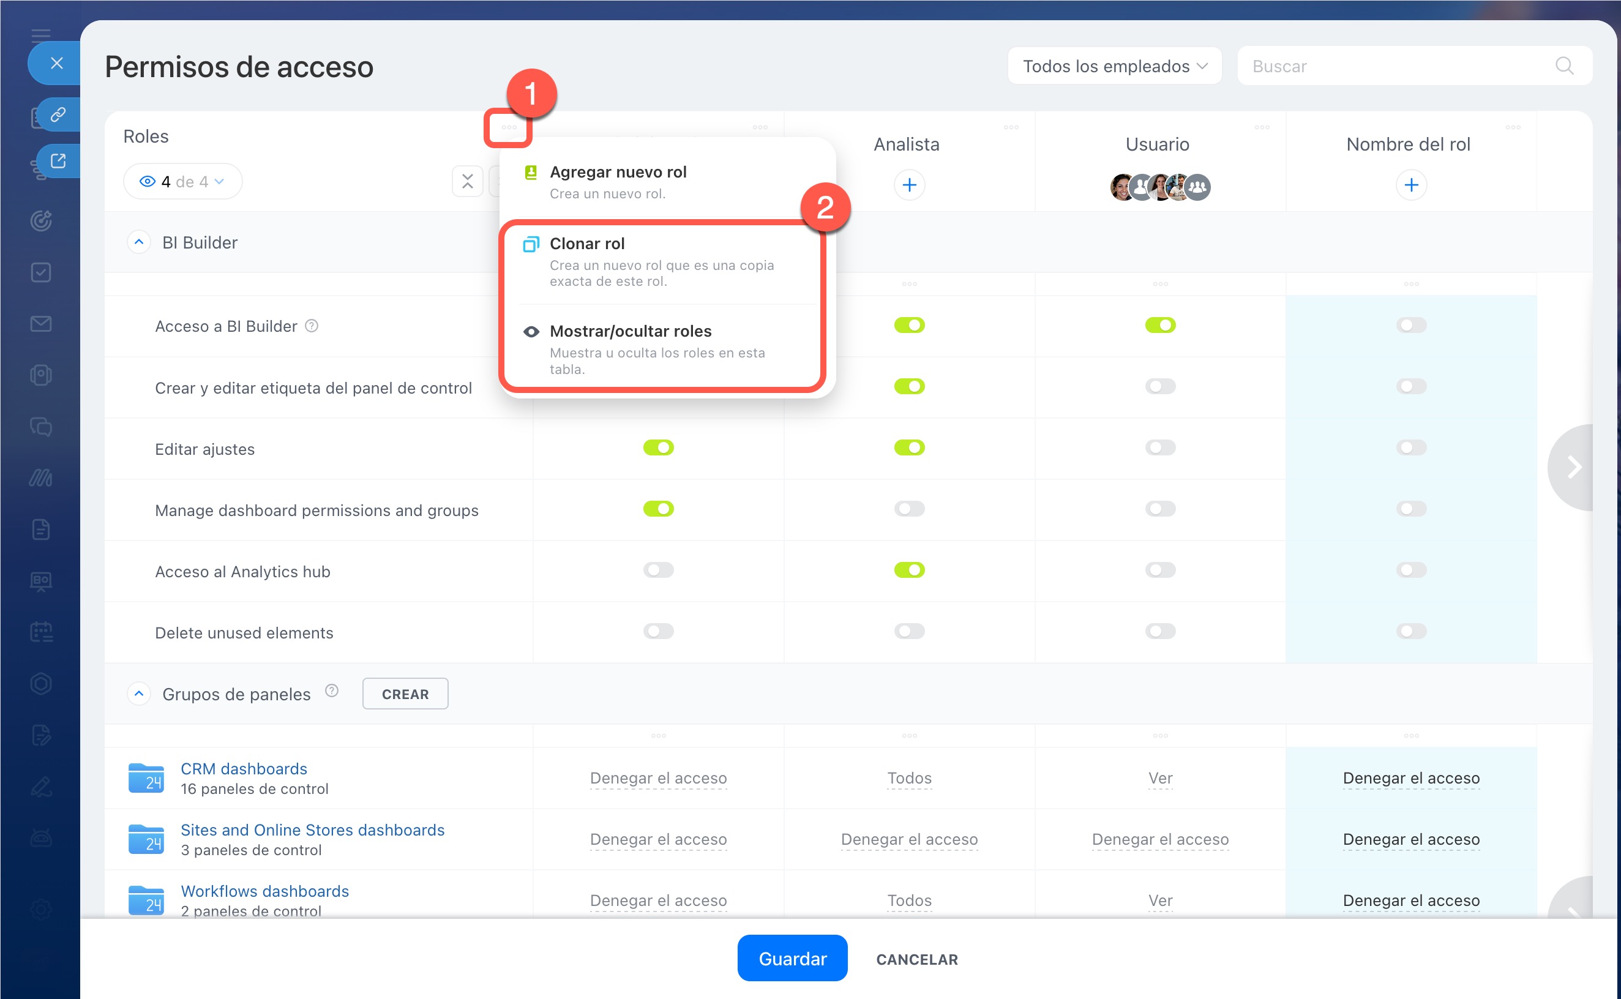
Task: Click the plus icon under Nombre del rol
Action: click(1410, 185)
